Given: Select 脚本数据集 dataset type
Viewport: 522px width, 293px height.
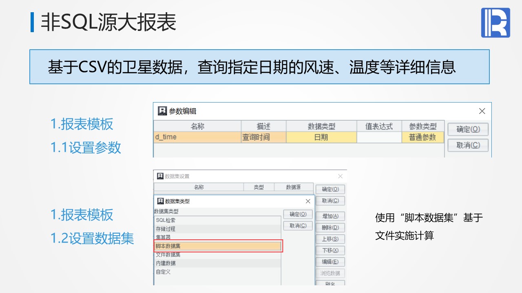Looking at the screenshot, I should (x=218, y=246).
